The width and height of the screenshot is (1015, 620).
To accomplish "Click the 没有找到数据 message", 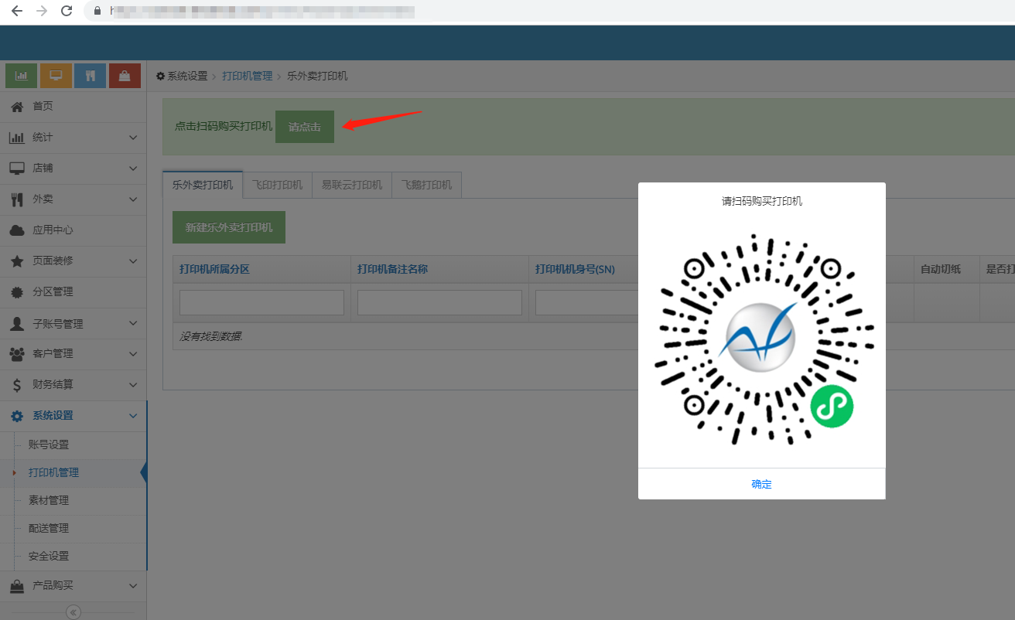I will (x=211, y=336).
